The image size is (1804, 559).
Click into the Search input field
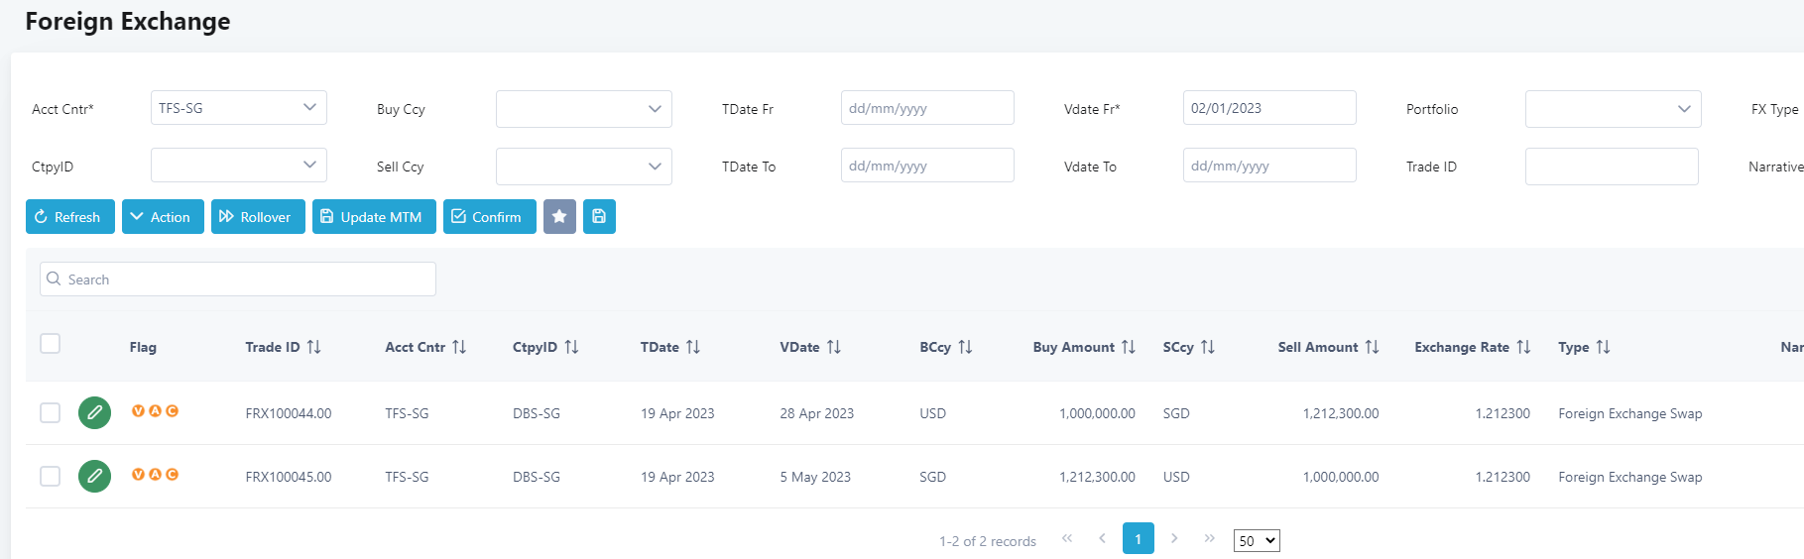pyautogui.click(x=238, y=279)
